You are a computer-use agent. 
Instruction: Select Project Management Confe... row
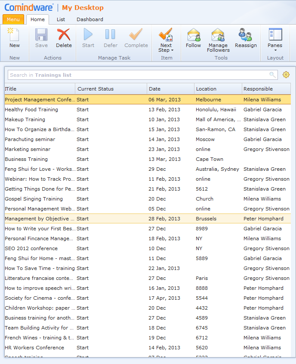click(x=148, y=100)
